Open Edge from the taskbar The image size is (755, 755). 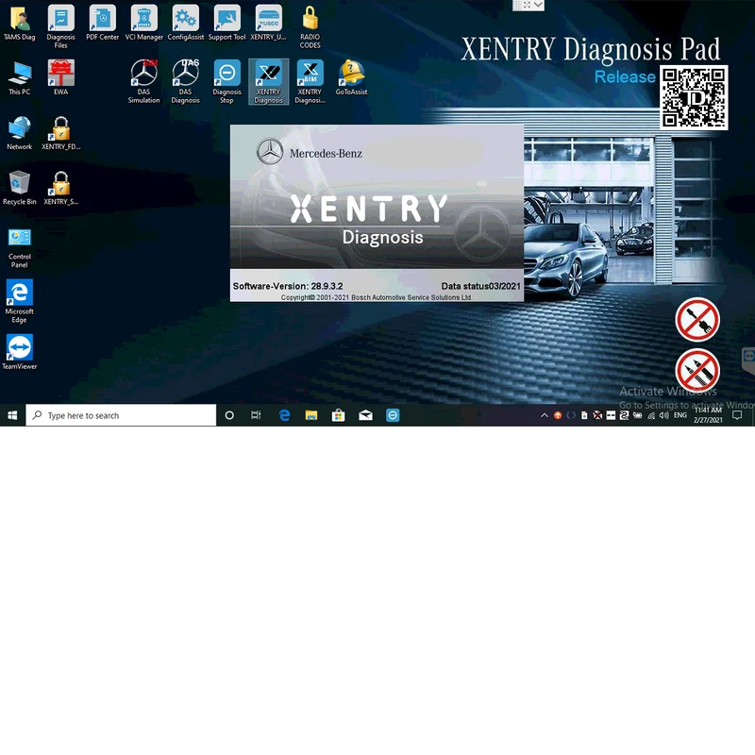285,415
